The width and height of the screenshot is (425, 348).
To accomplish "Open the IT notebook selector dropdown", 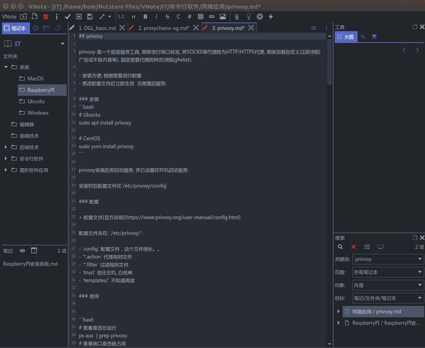I will [x=63, y=44].
